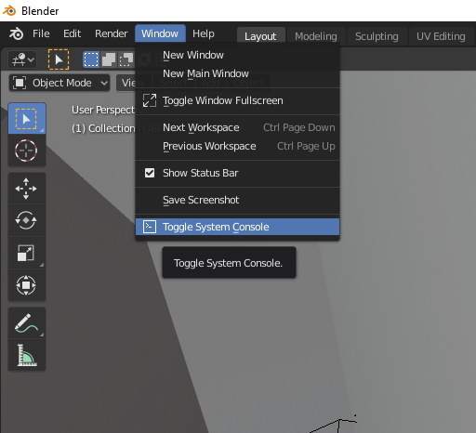Choose New Main Window
This screenshot has width=476, height=433.
pyautogui.click(x=237, y=73)
